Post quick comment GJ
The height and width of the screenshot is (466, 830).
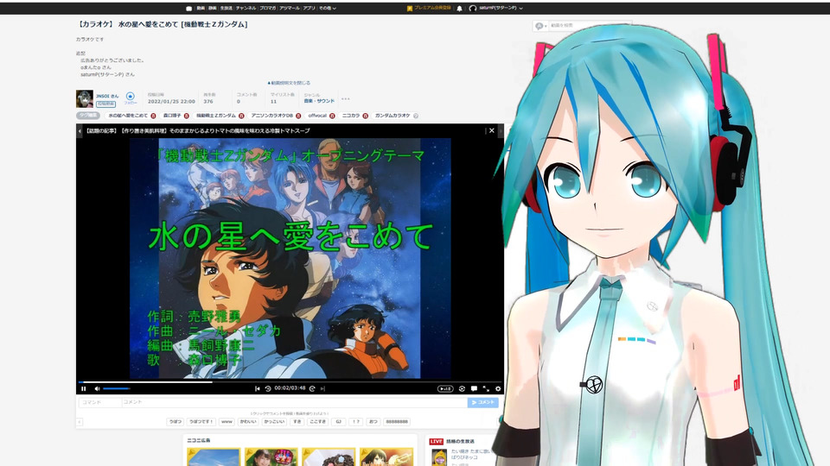coord(338,422)
